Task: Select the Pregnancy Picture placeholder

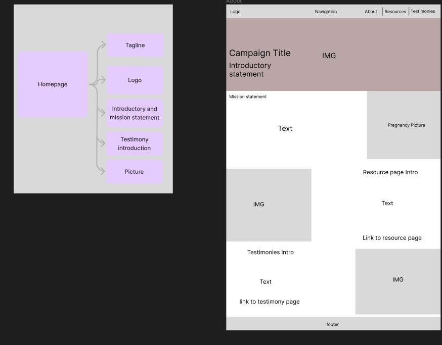Action: coord(404,125)
